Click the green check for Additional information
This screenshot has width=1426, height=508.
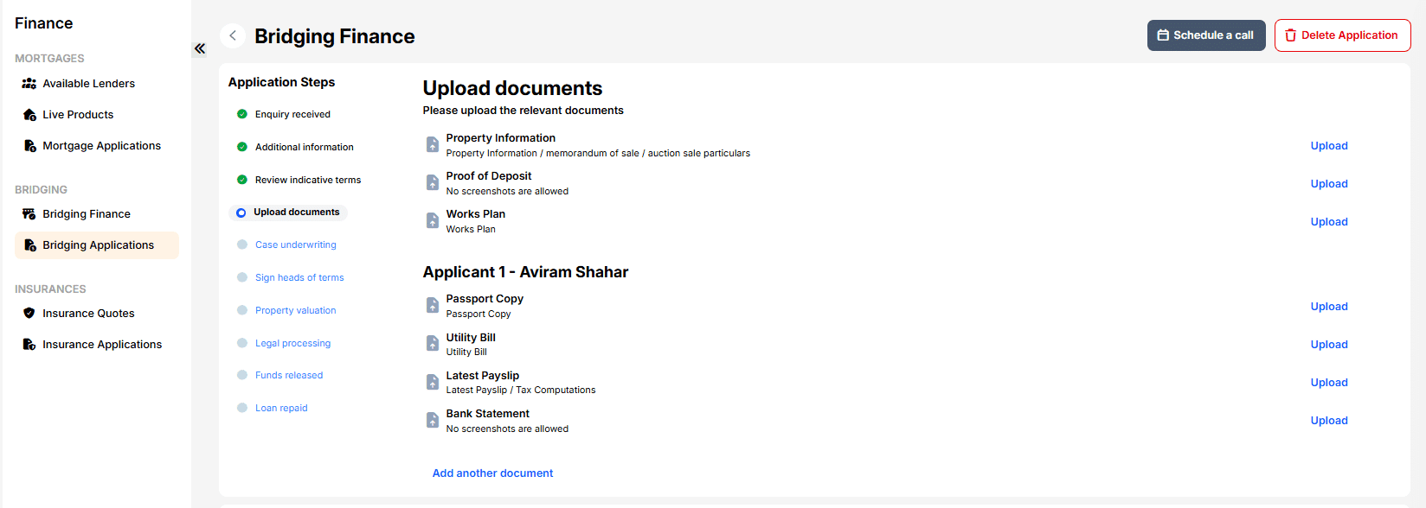coord(242,147)
